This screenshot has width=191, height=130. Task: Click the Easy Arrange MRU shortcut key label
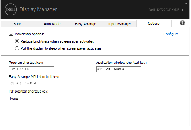pos(34,77)
